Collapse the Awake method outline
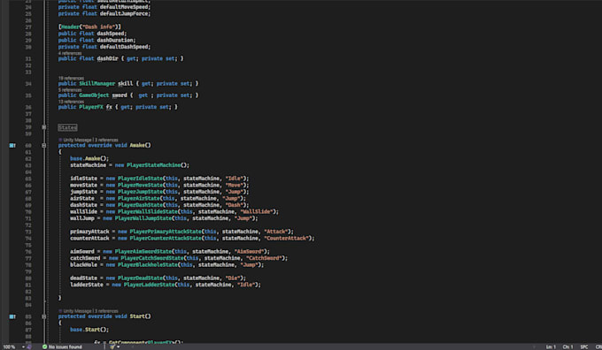Image resolution: width=602 pixels, height=350 pixels. pyautogui.click(x=43, y=145)
